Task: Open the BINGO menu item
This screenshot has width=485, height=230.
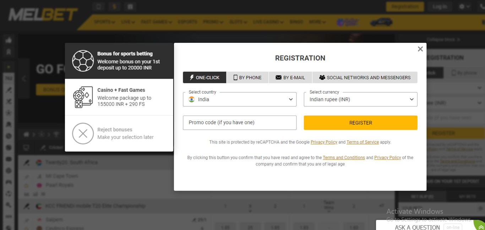Action: (x=296, y=22)
